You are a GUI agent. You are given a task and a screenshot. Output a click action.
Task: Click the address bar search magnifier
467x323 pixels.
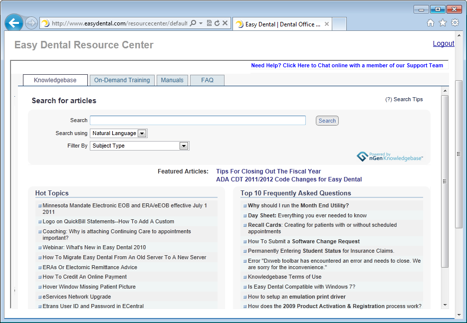193,23
